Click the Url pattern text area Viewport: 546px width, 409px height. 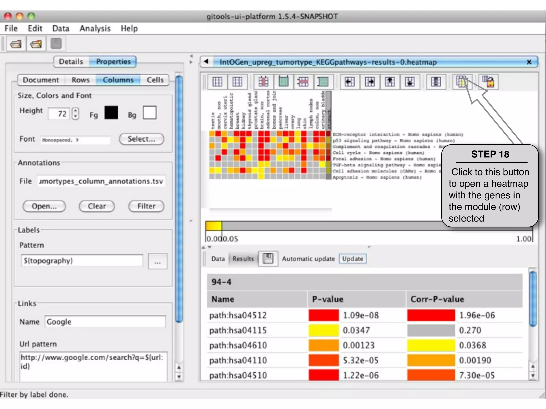[x=93, y=366]
